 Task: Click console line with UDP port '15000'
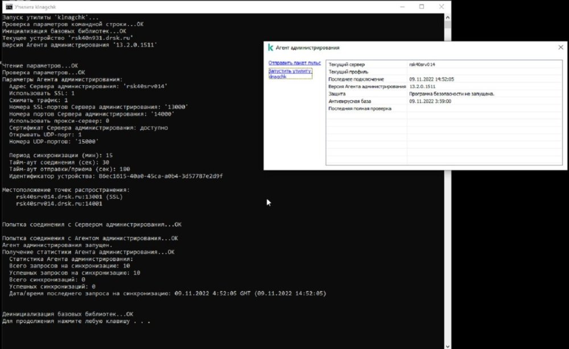pos(53,141)
